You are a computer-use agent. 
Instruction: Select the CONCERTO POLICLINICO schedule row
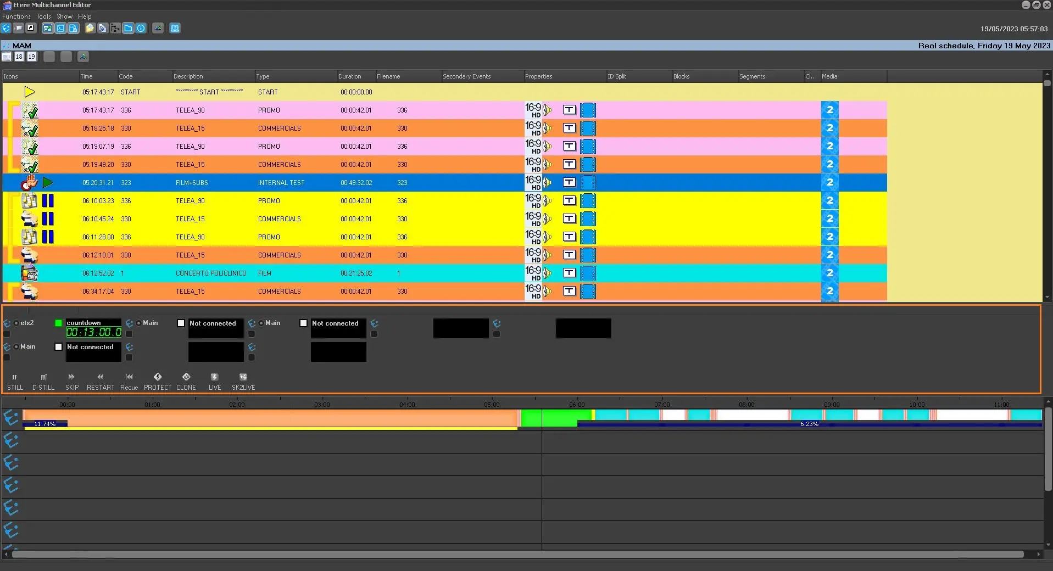pos(211,273)
